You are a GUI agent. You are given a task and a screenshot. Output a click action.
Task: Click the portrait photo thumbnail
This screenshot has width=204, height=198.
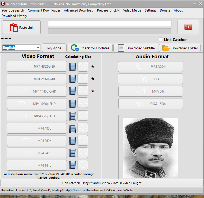pyautogui.click(x=151, y=148)
